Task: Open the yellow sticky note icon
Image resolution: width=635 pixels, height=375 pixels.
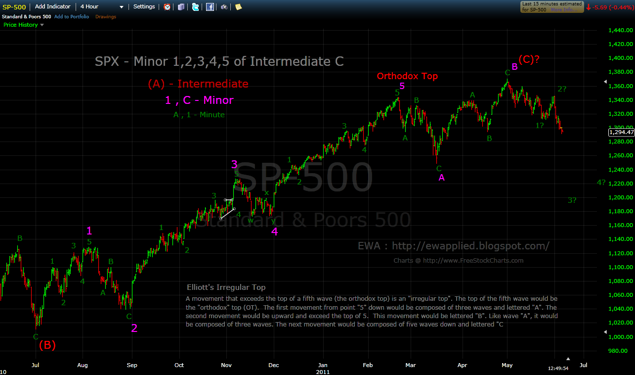Action: pyautogui.click(x=239, y=7)
